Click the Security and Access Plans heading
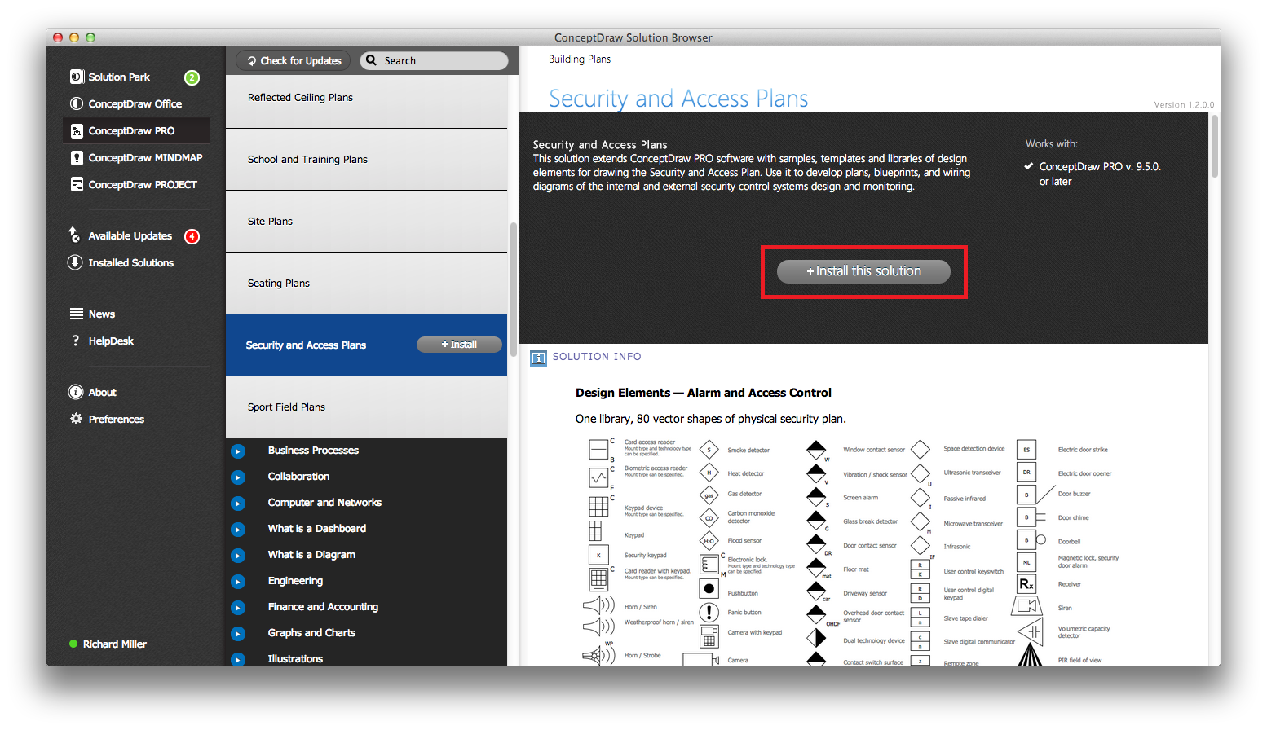 click(x=678, y=99)
